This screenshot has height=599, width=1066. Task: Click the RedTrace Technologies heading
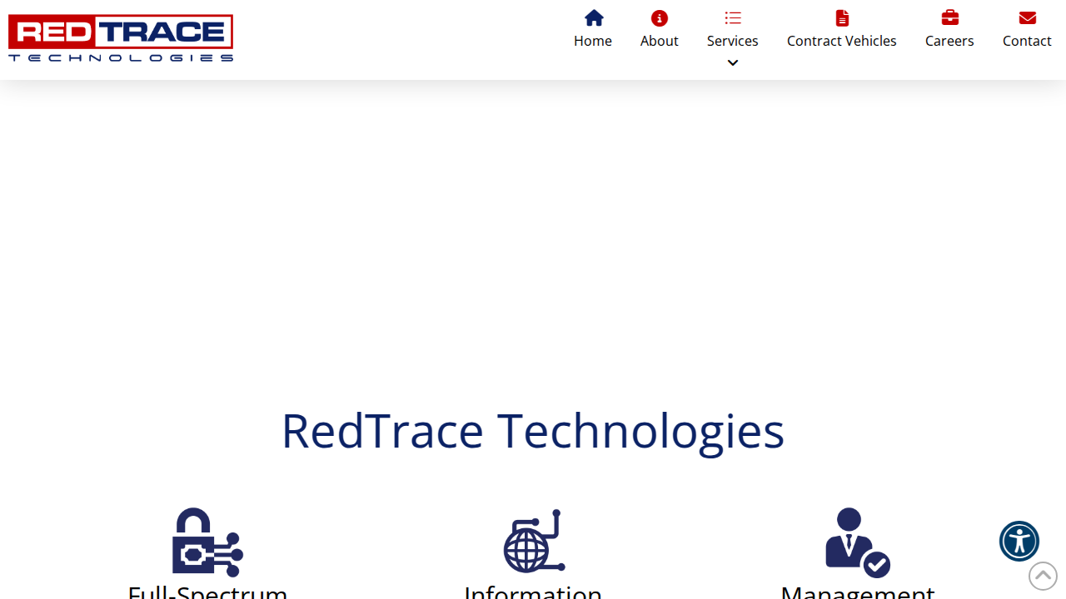[533, 431]
